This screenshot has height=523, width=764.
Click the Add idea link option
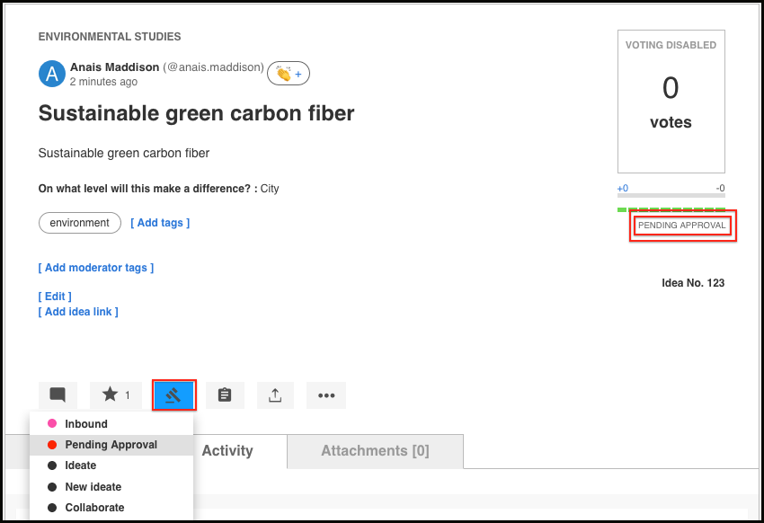(78, 312)
